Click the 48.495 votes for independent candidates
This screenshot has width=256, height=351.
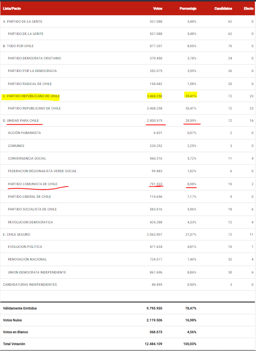(x=157, y=285)
